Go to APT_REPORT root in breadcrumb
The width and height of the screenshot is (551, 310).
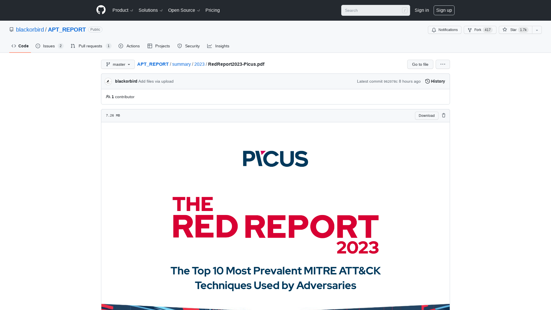(153, 64)
